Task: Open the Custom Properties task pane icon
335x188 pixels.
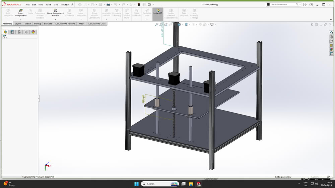Action: click(331, 54)
